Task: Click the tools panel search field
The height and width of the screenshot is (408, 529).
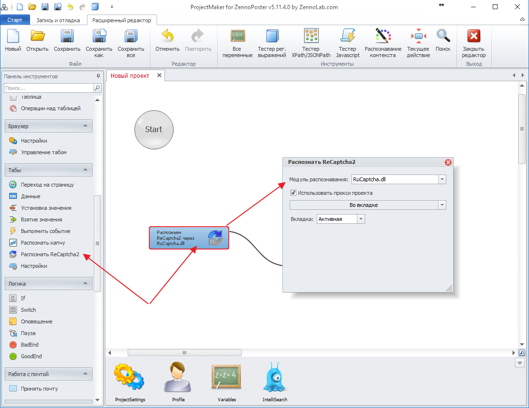Action: tap(48, 88)
